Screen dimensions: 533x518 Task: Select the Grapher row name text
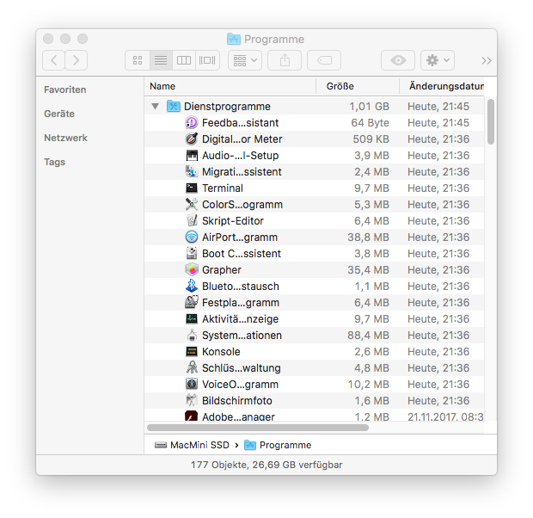[x=222, y=269]
